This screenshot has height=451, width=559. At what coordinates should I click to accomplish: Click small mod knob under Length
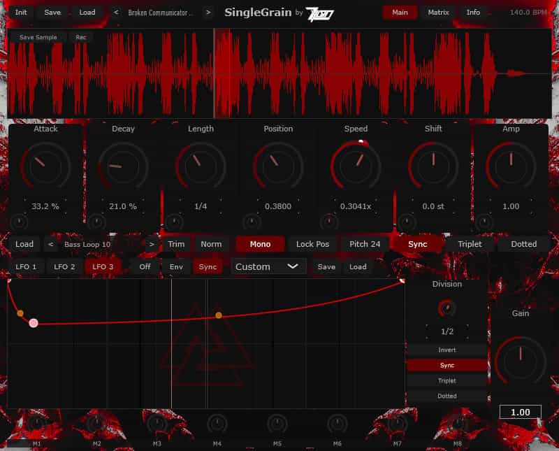pyautogui.click(x=174, y=222)
